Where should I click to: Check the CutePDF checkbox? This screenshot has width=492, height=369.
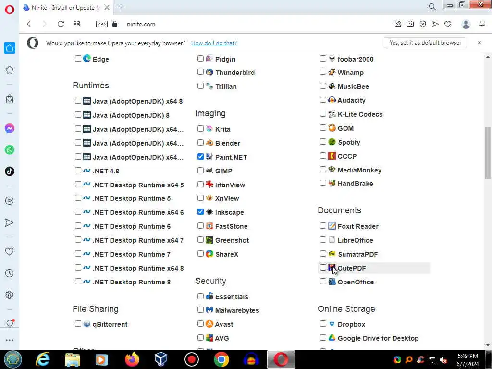click(x=323, y=267)
